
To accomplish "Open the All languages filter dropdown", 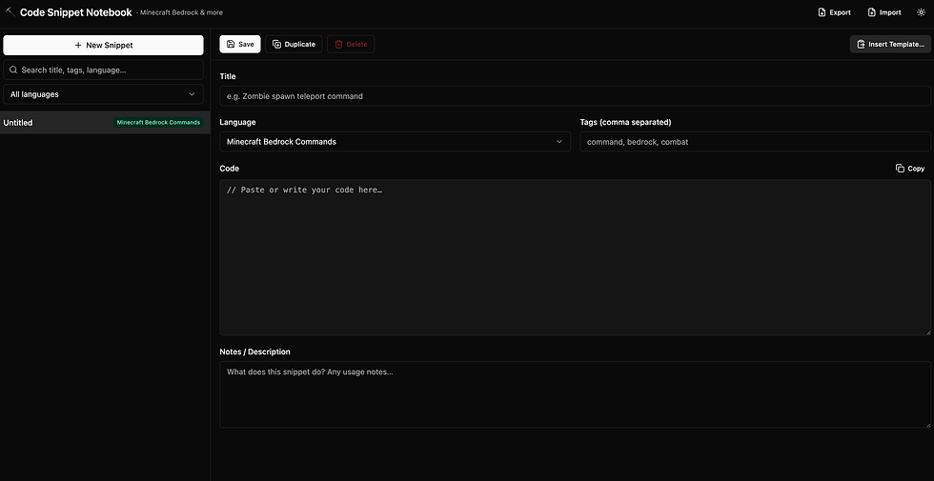I will [x=103, y=94].
